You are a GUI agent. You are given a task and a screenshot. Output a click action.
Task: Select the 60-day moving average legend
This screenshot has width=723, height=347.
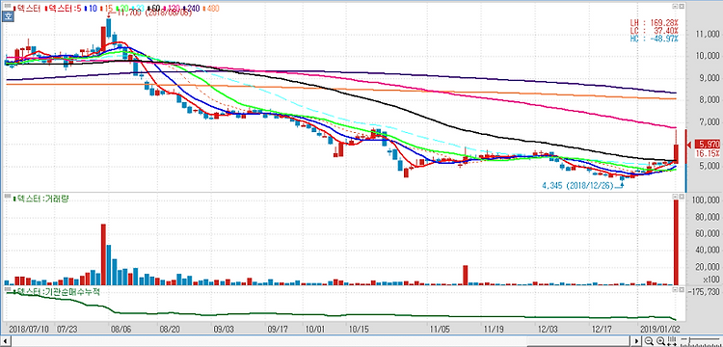pyautogui.click(x=154, y=9)
